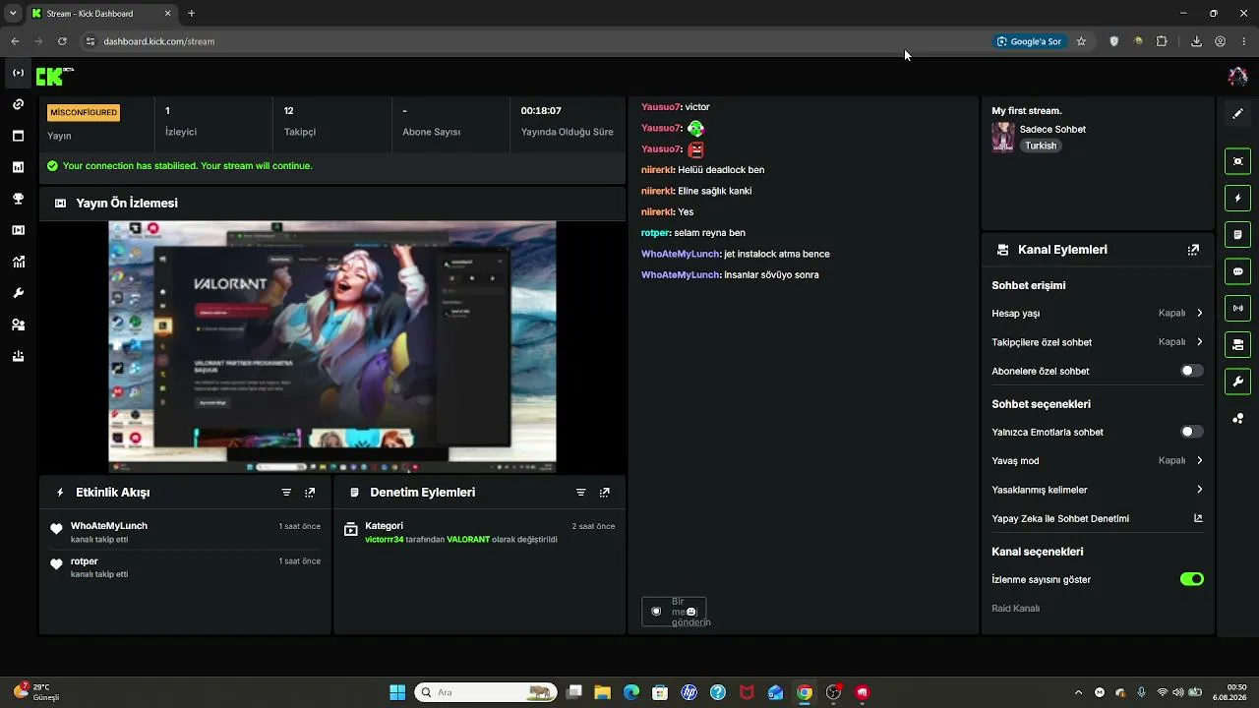1259x708 pixels.
Task: Click the stream preview thumbnail
Action: (x=332, y=346)
